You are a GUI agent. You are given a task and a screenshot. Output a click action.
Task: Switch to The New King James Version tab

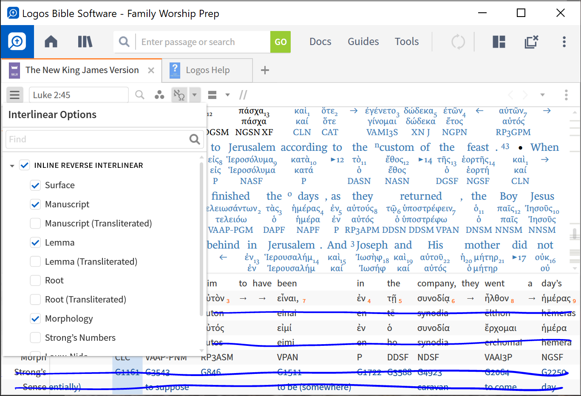[82, 71]
